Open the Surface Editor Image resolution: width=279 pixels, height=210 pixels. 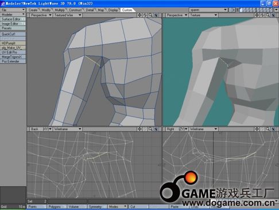[13, 19]
